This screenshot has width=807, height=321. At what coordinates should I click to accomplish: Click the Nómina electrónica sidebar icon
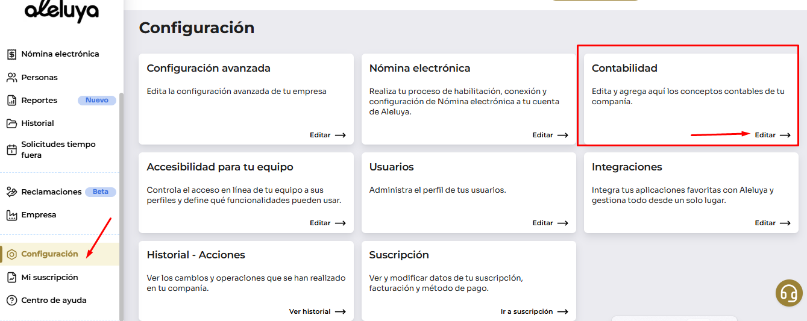click(11, 54)
